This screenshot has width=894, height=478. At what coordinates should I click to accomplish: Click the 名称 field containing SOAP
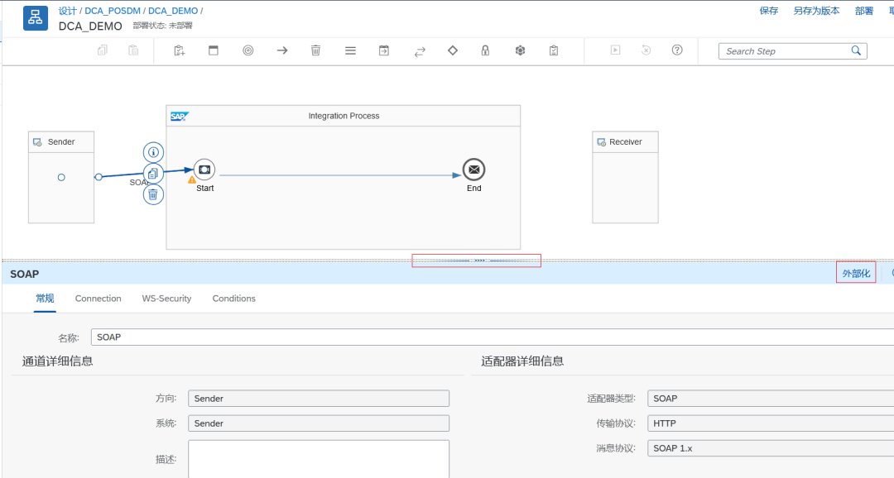[x=493, y=337]
